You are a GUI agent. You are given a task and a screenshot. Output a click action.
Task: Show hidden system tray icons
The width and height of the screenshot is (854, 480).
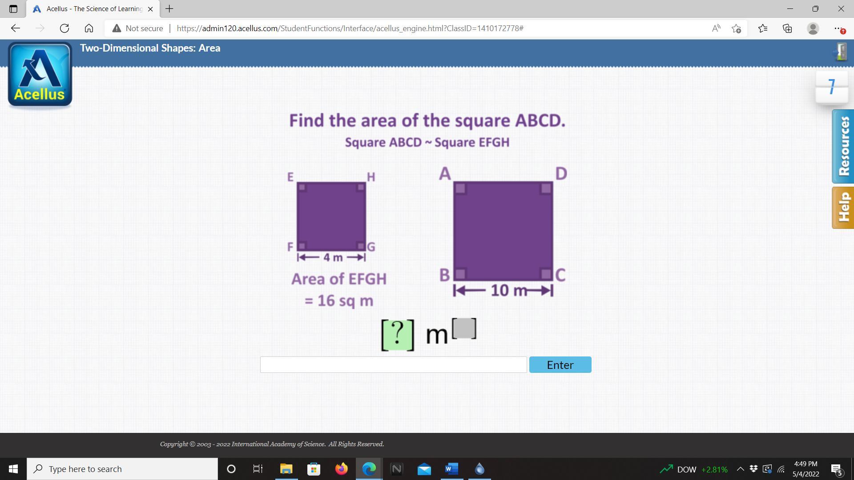click(x=740, y=469)
